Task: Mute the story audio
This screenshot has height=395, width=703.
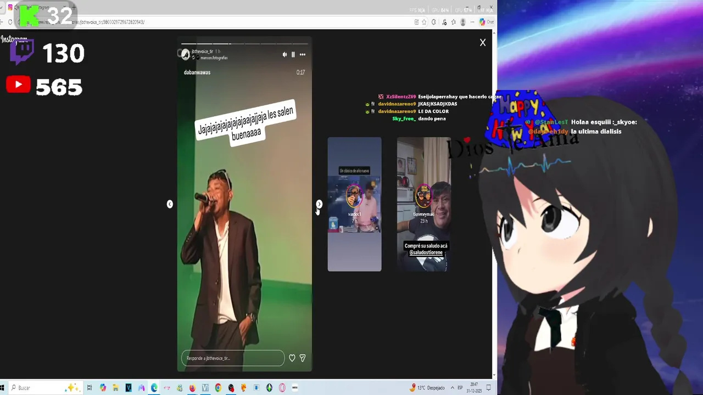Action: (284, 54)
